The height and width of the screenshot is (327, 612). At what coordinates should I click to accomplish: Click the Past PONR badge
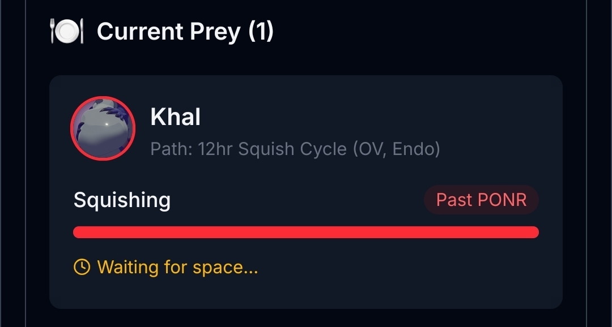(481, 200)
